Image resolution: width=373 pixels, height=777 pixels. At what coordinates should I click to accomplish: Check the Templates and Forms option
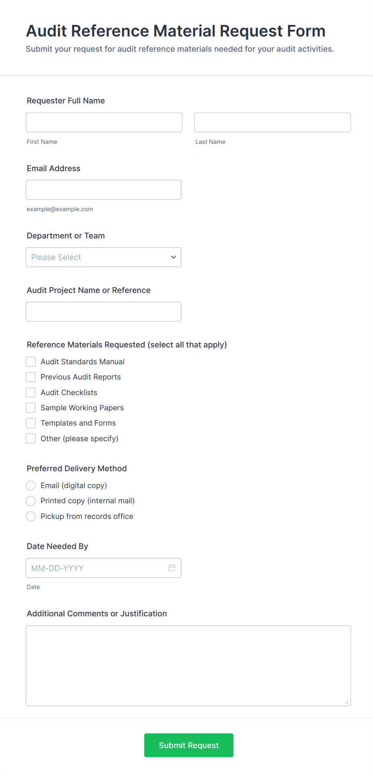(30, 423)
